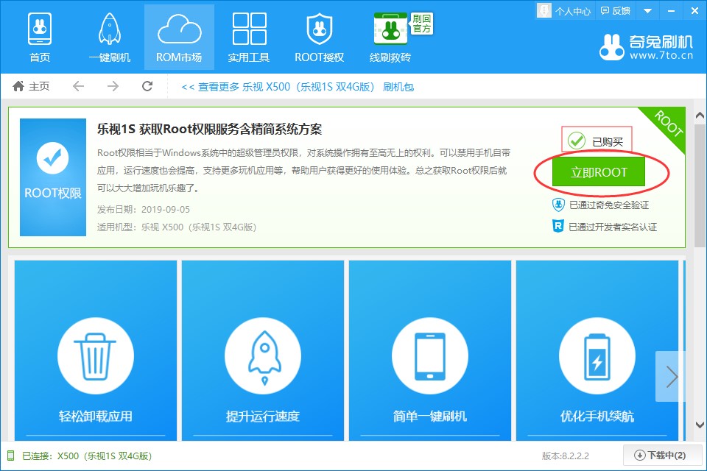
Task: Click title 乐视1S 获取Root权限服务含精简系统方案
Action: pyautogui.click(x=210, y=130)
